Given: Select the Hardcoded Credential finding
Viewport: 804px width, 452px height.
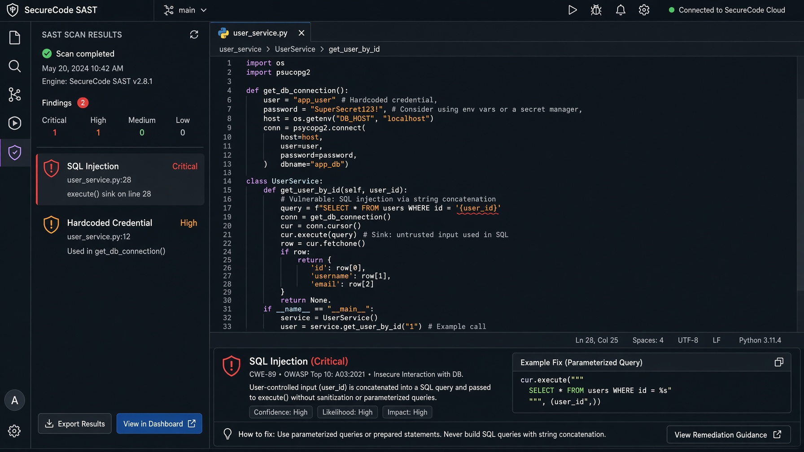Looking at the screenshot, I should point(120,236).
